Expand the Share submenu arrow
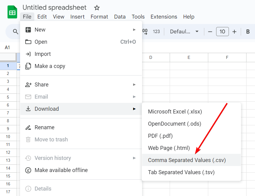 point(134,85)
